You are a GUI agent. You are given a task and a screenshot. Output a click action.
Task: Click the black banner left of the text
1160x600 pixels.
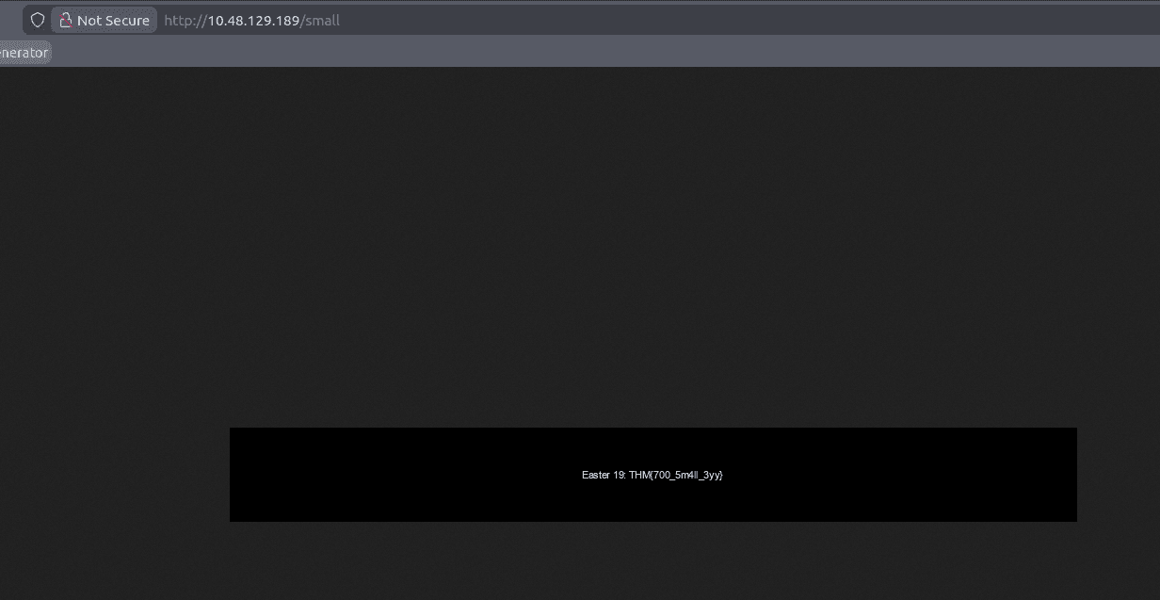(x=395, y=475)
